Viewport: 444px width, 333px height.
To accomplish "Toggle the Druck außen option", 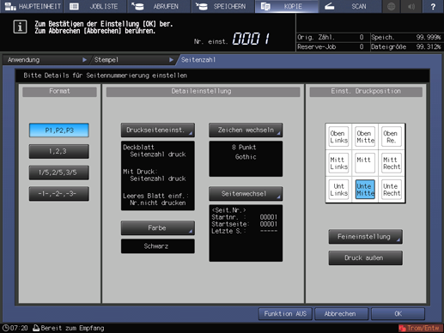I will point(365,258).
